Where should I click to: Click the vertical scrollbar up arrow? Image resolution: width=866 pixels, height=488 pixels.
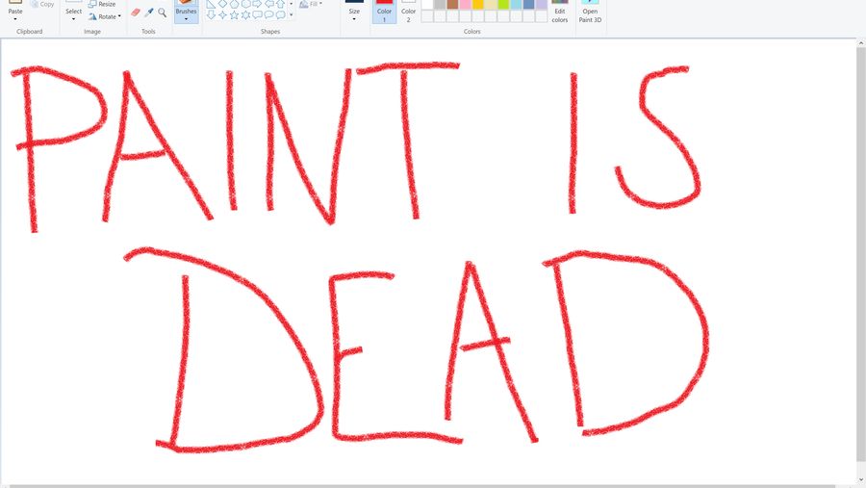pyautogui.click(x=861, y=42)
